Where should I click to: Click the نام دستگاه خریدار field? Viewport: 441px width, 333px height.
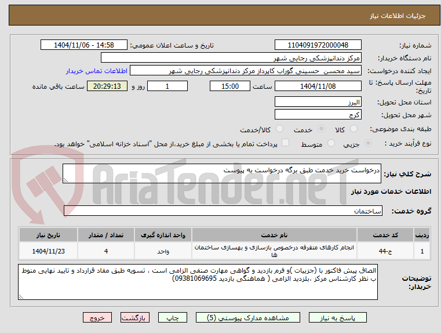(x=231, y=58)
